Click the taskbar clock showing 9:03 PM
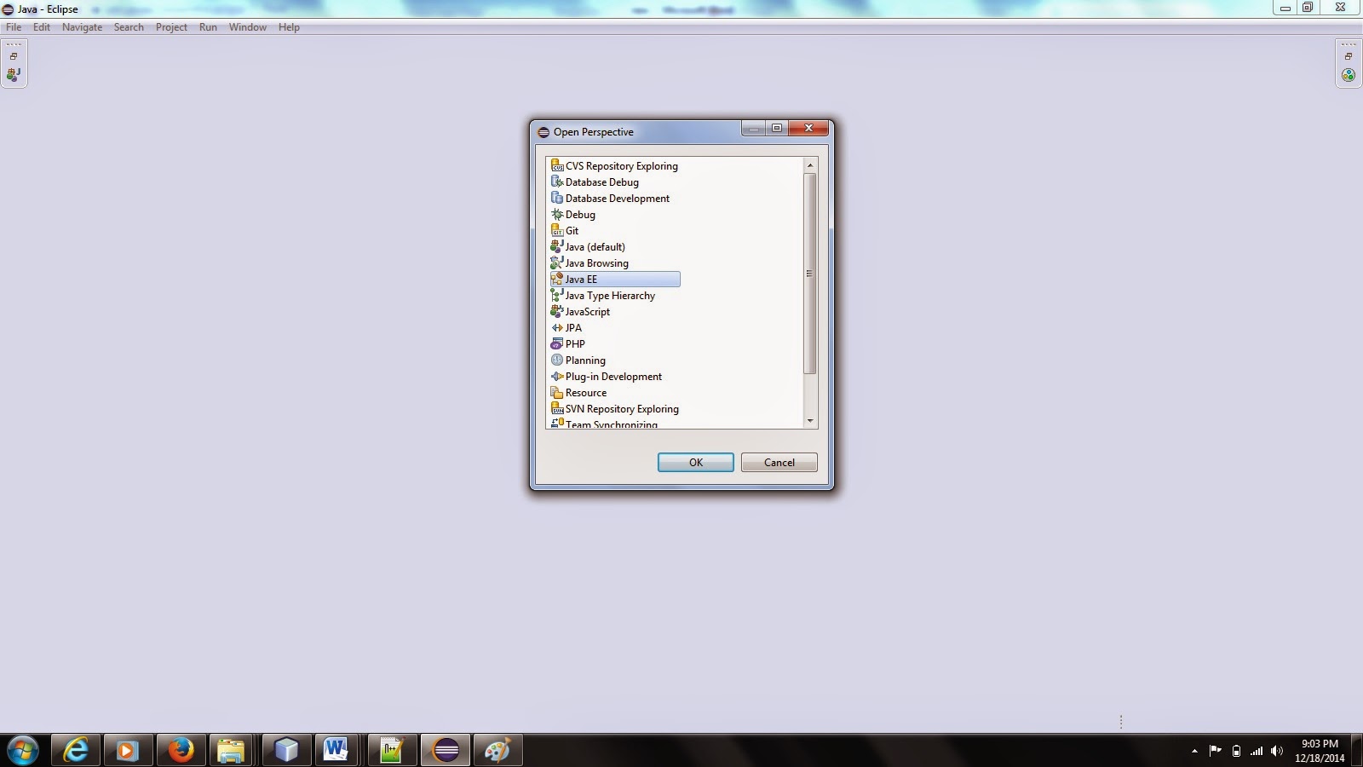Image resolution: width=1363 pixels, height=767 pixels. click(1320, 751)
